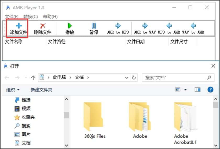Expand chevron after 文档 in breadcrumb
Image resolution: width=220 pixels, height=149 pixels.
tap(88, 77)
